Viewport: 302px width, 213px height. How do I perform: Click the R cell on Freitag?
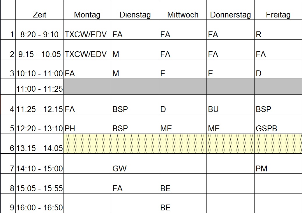click(x=278, y=30)
